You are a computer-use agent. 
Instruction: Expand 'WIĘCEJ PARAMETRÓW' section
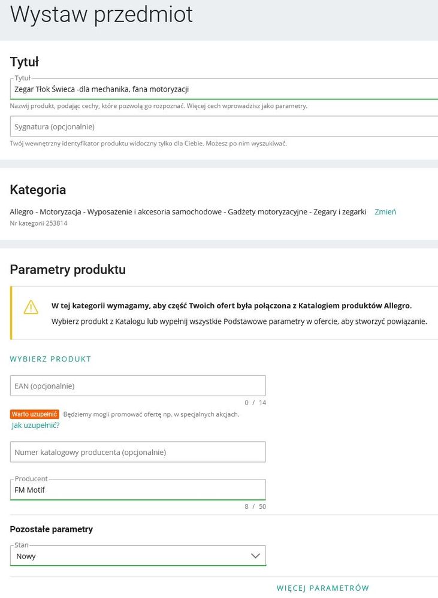tap(323, 588)
